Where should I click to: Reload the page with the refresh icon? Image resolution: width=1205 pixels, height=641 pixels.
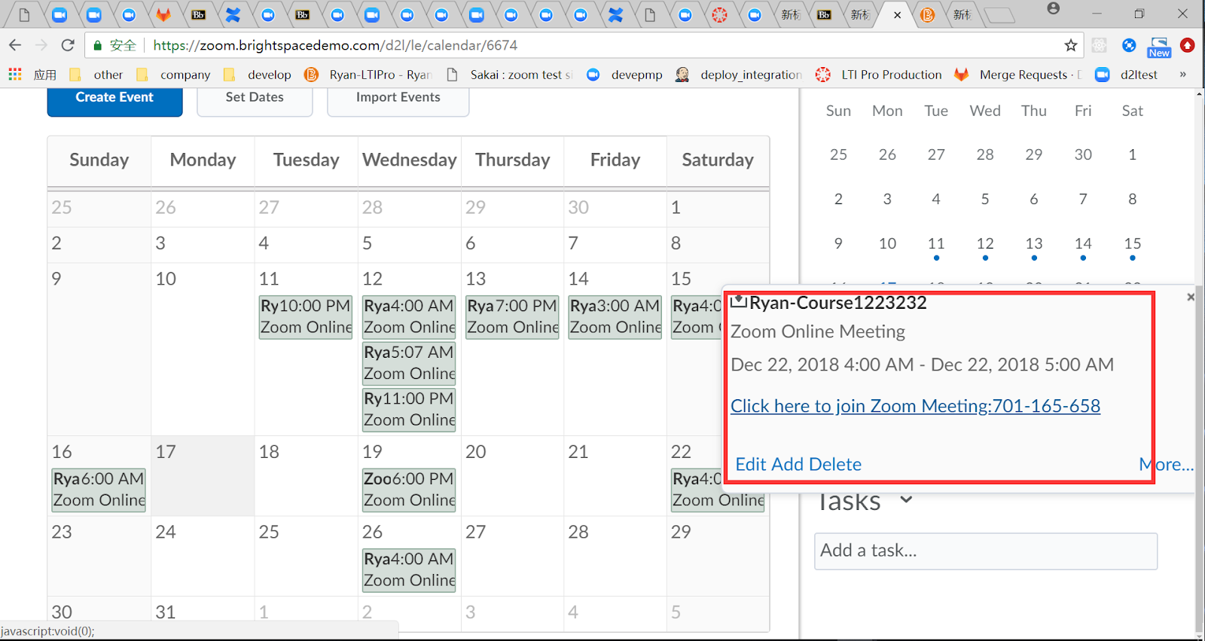click(x=68, y=45)
